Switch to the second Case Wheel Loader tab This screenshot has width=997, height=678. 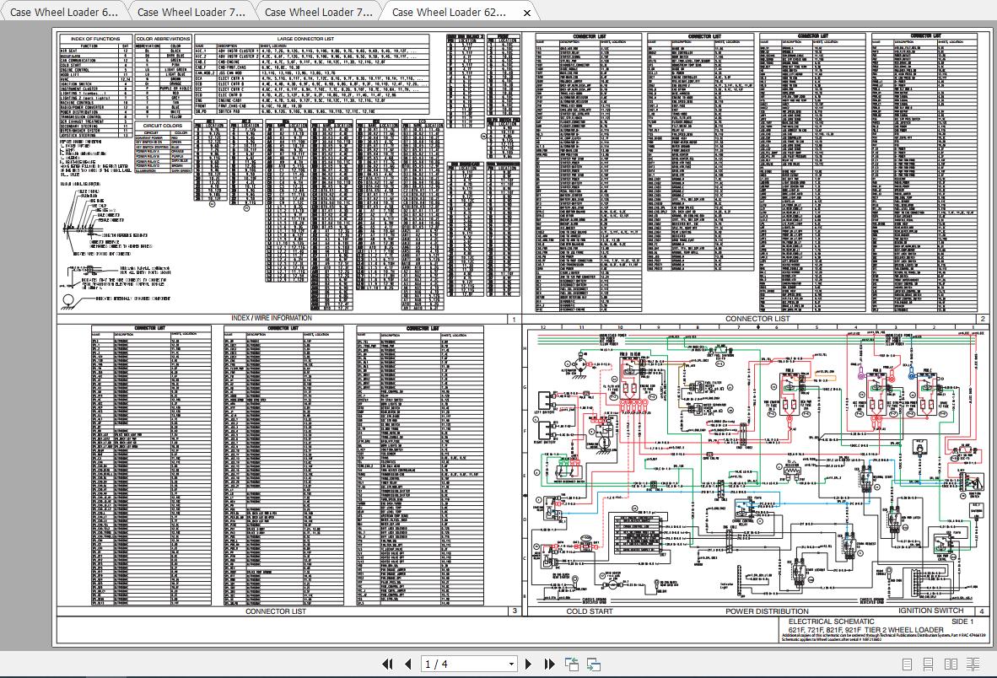tap(191, 12)
